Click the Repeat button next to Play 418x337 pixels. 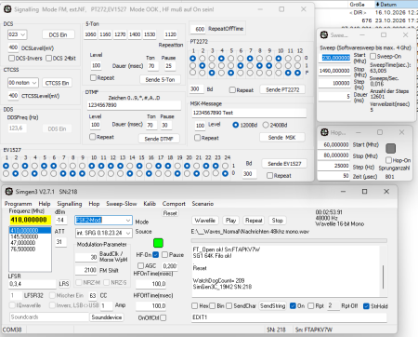tap(254, 221)
